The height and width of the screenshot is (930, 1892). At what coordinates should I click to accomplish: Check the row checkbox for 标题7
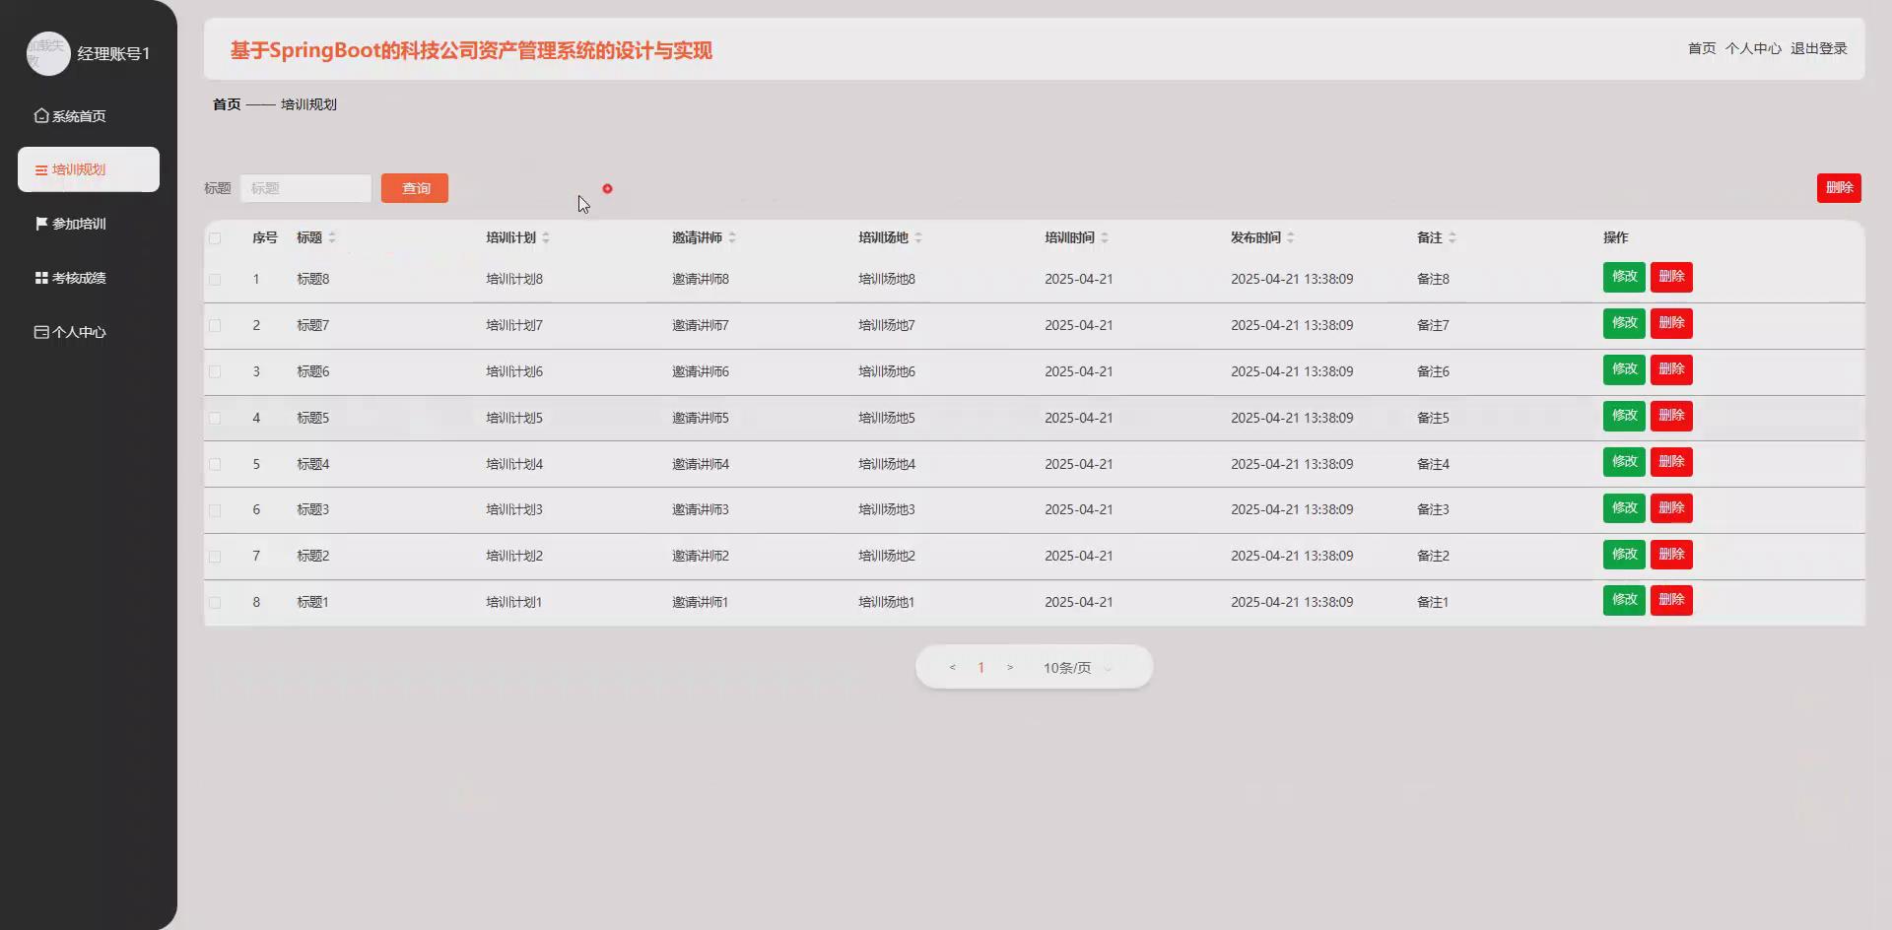[x=215, y=325]
